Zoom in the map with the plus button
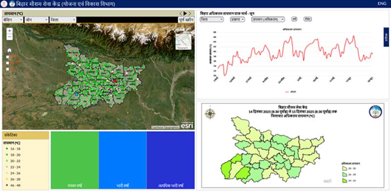Viewport: 391px width, 192px height. point(9,31)
